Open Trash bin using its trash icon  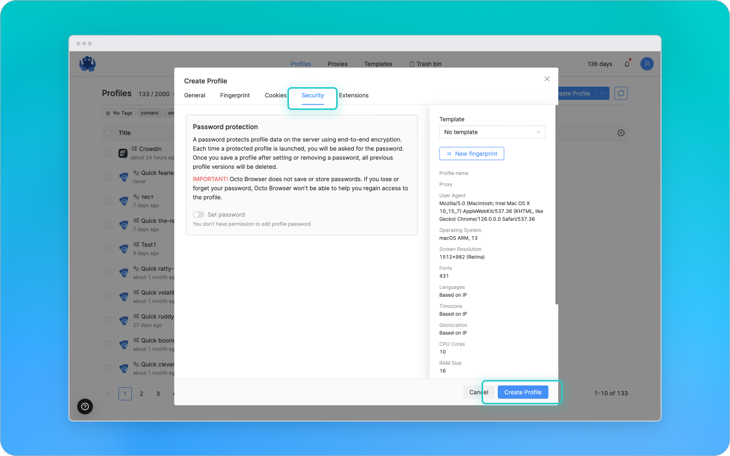[412, 64]
